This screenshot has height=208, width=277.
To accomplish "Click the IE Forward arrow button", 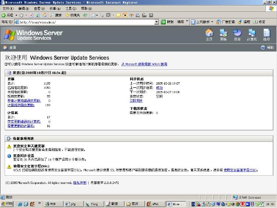I will tap(21, 15).
